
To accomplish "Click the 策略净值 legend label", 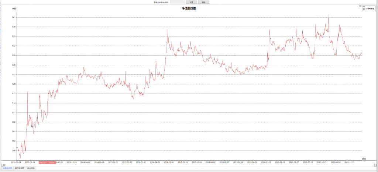I will click(370, 8).
